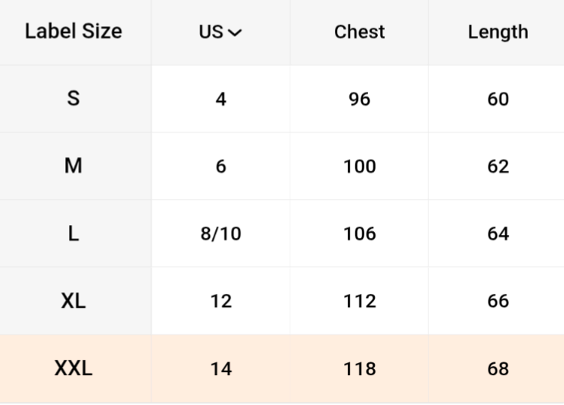The height and width of the screenshot is (405, 564).
Task: Click the length value 64
Action: [498, 234]
